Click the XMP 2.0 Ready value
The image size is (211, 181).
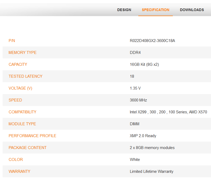[x=143, y=136]
